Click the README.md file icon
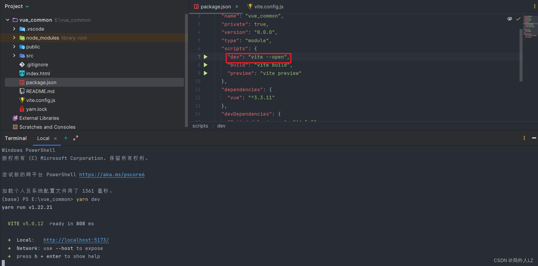This screenshot has width=538, height=266. (x=22, y=91)
